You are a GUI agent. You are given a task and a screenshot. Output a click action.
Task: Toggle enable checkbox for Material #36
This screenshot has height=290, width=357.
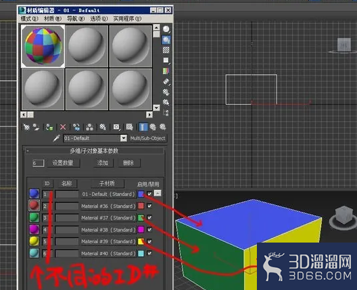[149, 206]
